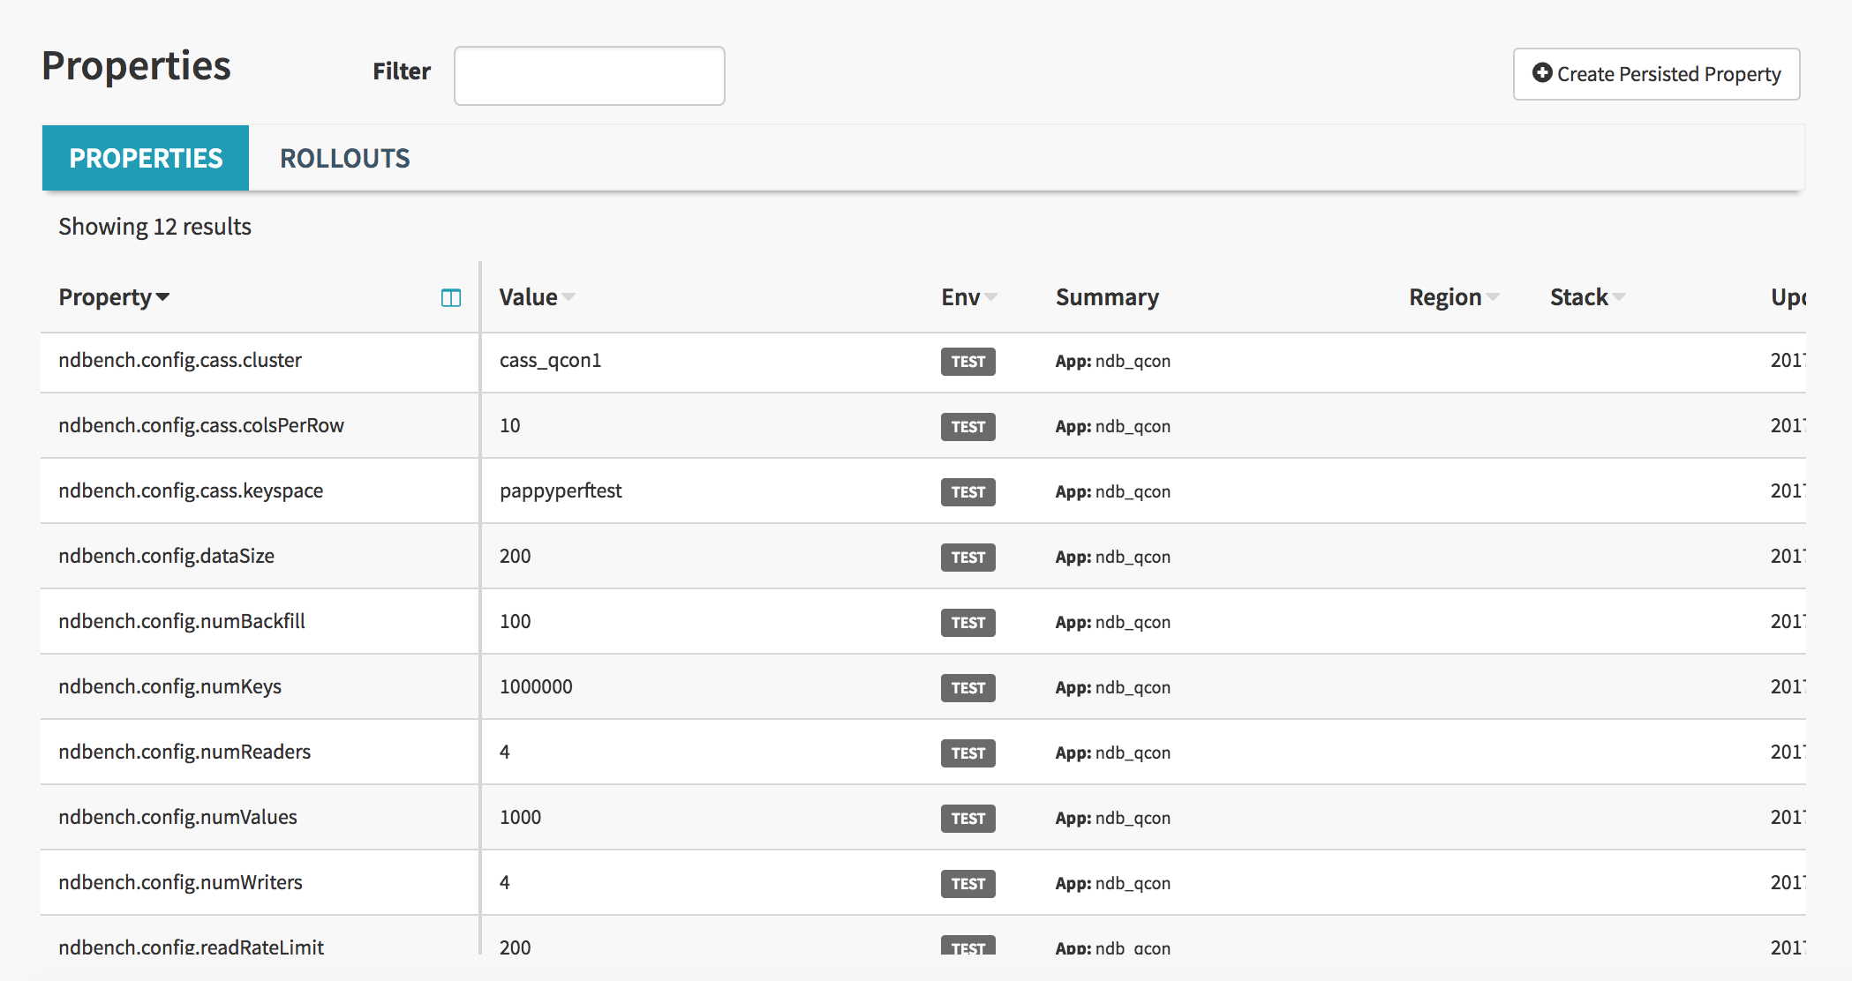1852x981 pixels.
Task: Select ndbench.config.cass.cluster property
Action: [x=180, y=360]
